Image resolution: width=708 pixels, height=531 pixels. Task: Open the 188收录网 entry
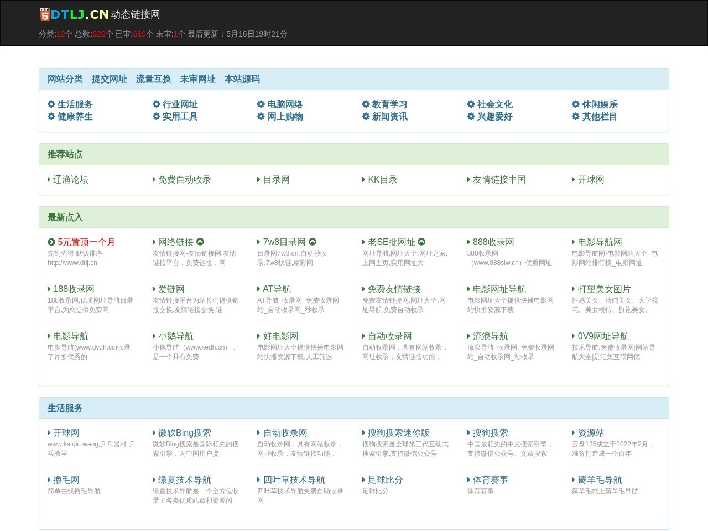pyautogui.click(x=74, y=289)
